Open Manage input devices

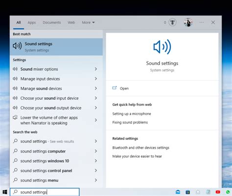pyautogui.click(x=56, y=79)
